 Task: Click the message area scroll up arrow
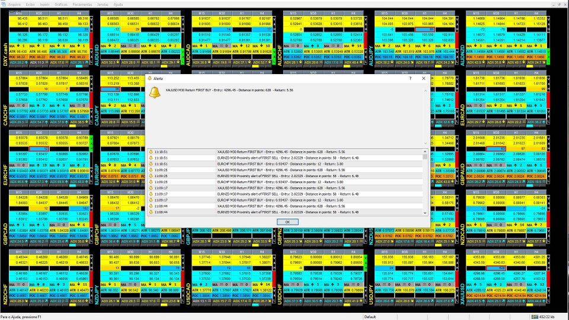pyautogui.click(x=426, y=90)
